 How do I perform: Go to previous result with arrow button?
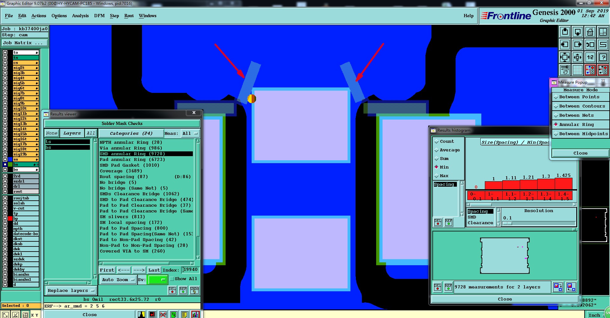[x=124, y=270]
